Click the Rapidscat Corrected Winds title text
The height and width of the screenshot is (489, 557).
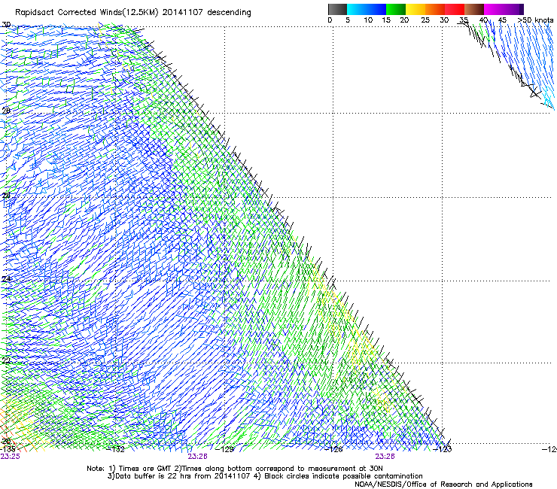[x=133, y=13]
